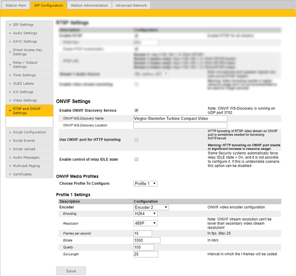296x276 pixels.
Task: Open the Multicast Paging sidebar item
Action: 29,166
